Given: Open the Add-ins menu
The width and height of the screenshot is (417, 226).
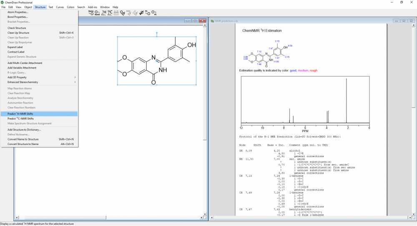Looking at the screenshot, I should [93, 7].
